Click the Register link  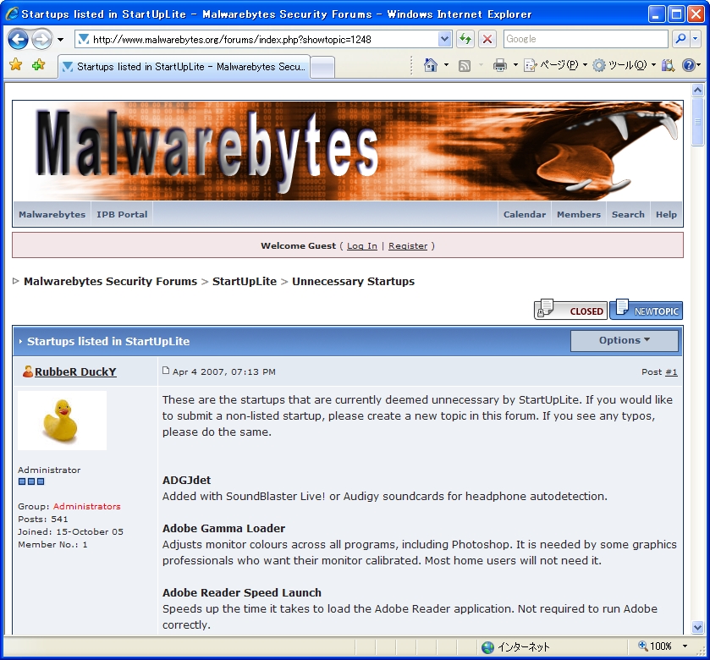408,245
